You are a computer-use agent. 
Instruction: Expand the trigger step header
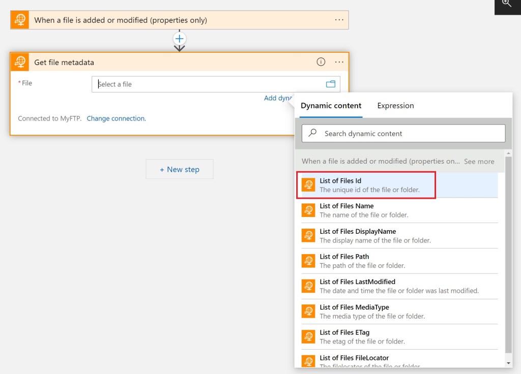click(121, 20)
